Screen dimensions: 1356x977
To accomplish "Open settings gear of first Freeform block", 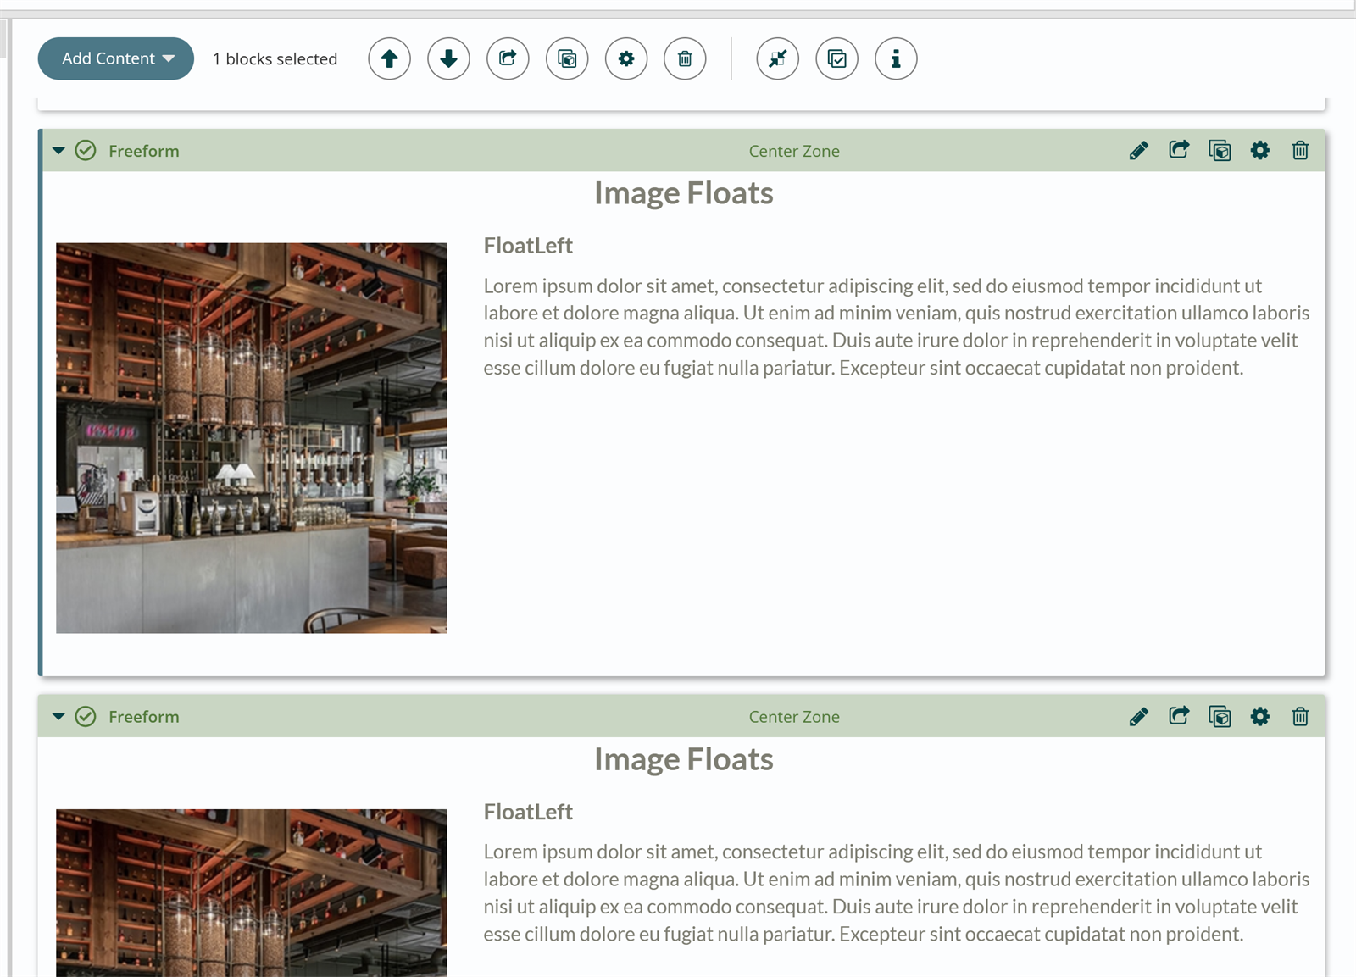I will point(1260,151).
